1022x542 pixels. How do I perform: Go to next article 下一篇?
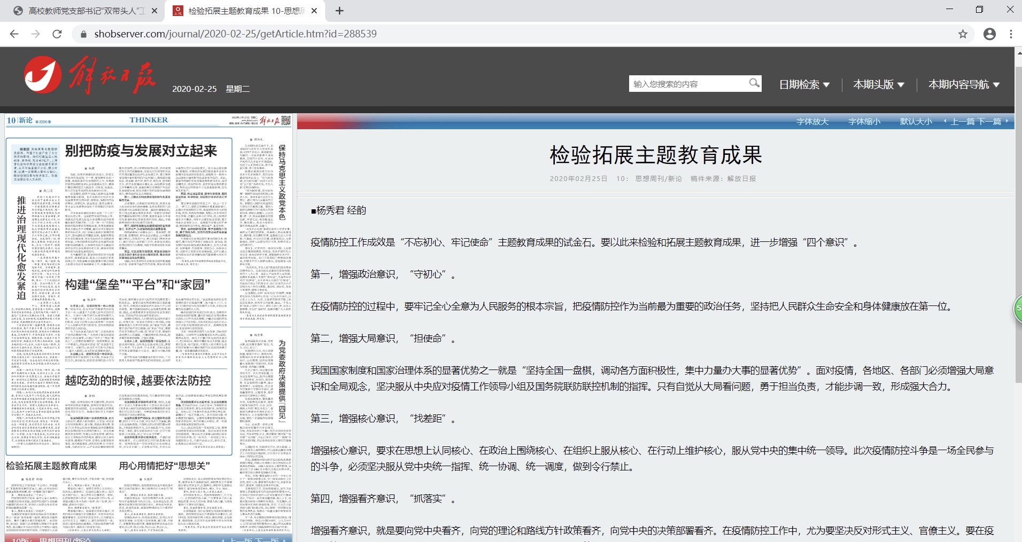tap(990, 122)
